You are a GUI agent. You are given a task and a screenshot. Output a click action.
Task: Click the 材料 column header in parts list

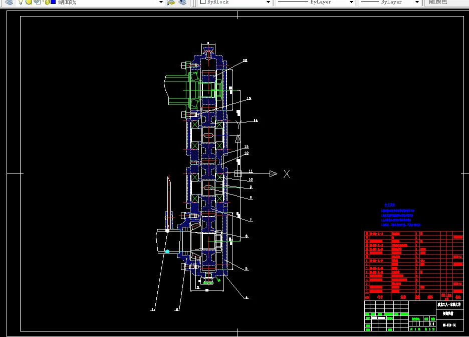430,297
